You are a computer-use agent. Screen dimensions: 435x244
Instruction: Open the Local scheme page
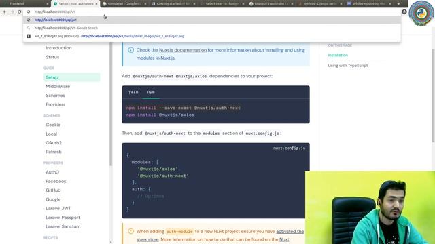point(52,134)
